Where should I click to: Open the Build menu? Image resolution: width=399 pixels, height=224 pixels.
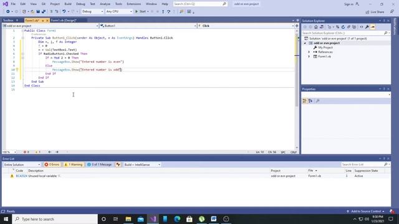[x=68, y=4]
